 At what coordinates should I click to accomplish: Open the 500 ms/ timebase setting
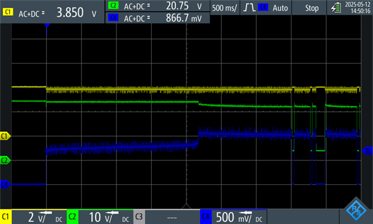coord(224,8)
